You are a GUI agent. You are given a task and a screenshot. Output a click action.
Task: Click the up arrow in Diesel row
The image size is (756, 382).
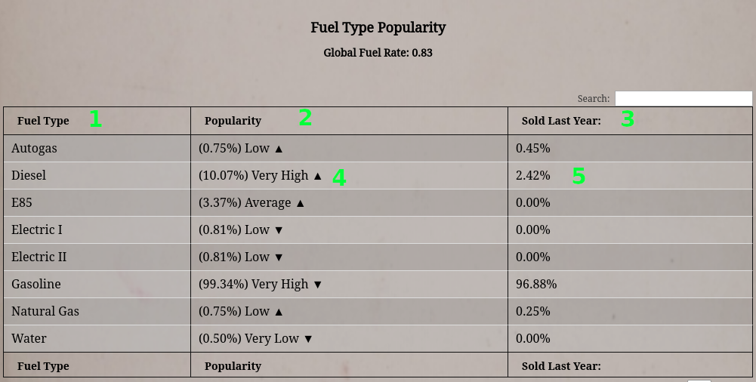[x=317, y=176]
